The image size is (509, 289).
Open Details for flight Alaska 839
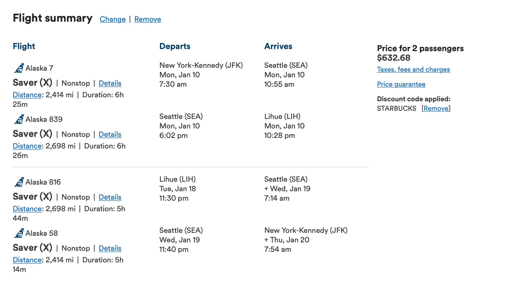(x=110, y=135)
